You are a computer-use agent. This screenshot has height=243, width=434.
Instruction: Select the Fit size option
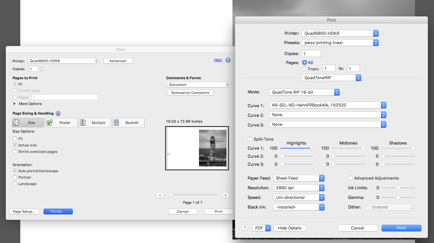(x=15, y=139)
